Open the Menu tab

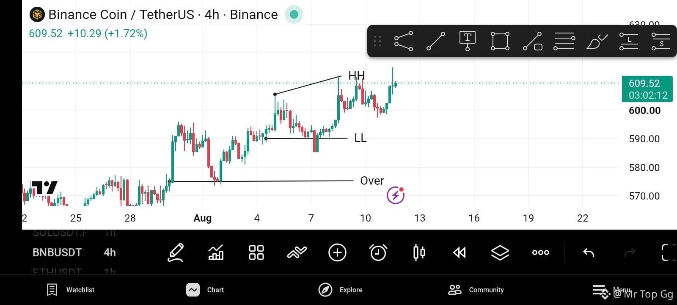pos(611,290)
